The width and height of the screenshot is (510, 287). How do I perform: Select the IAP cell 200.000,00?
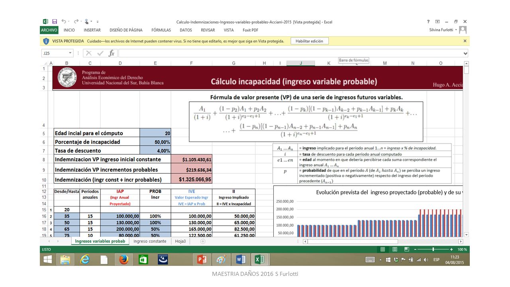tap(120, 229)
